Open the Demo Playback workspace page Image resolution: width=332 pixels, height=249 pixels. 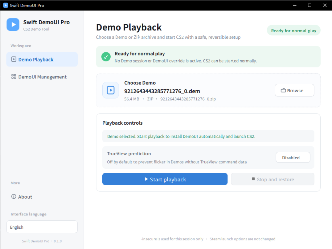pos(42,59)
